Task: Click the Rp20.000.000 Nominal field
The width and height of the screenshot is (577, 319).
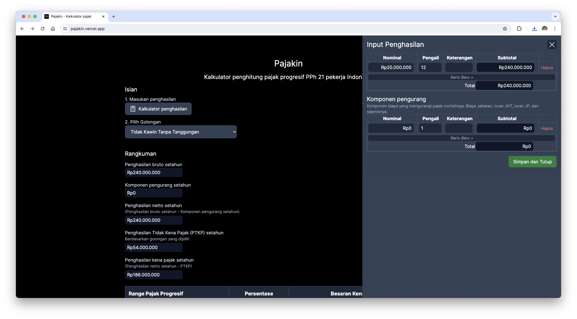Action: [391, 67]
